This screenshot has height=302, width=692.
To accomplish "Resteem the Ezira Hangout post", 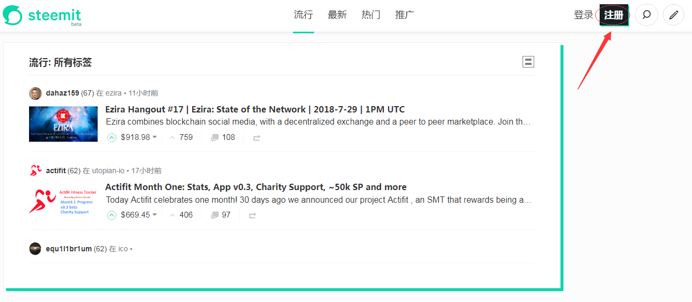I will point(257,138).
